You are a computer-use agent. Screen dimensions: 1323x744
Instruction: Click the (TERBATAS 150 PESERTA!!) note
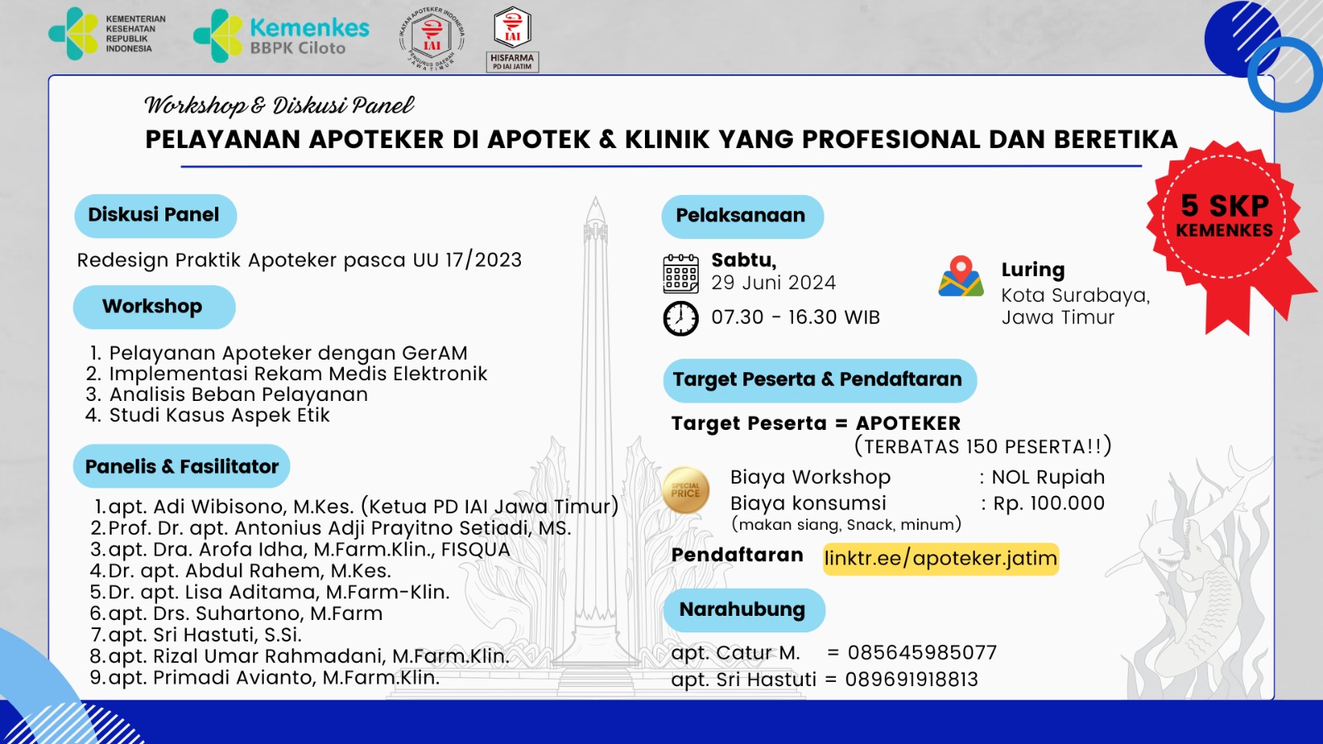(x=983, y=446)
